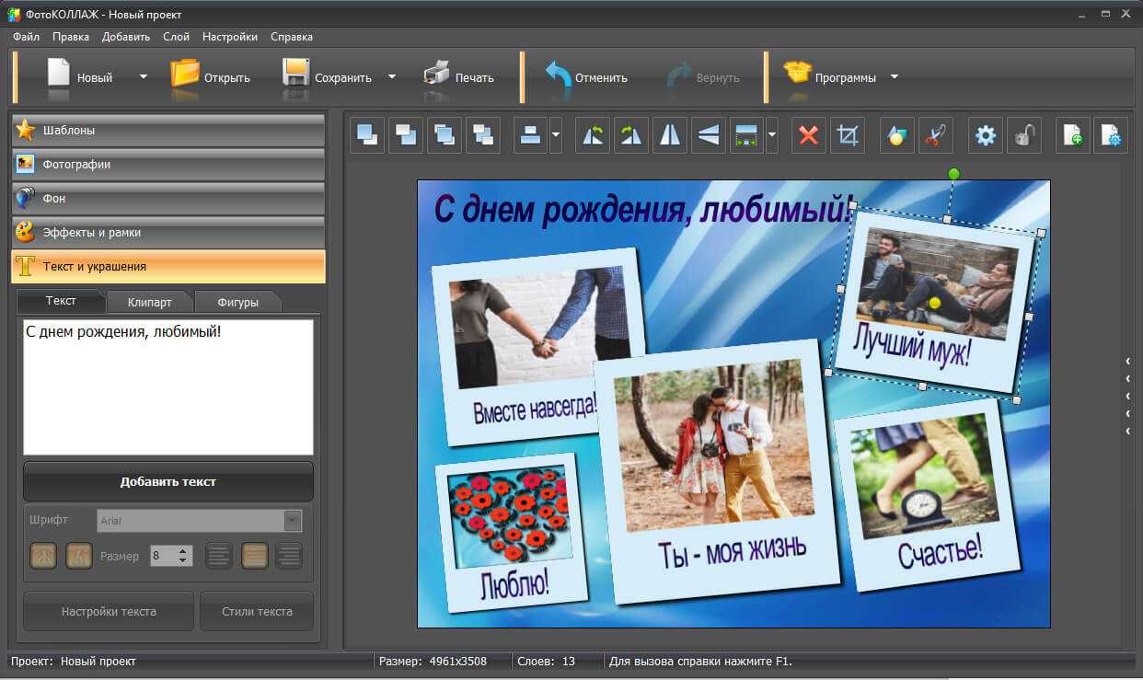
Task: Open the dropdown arrow next to Сохранить
Action: (392, 77)
